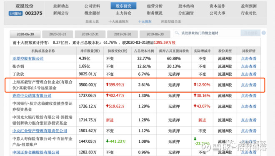
Task: Click the stock code 002375
Action: (34, 13)
